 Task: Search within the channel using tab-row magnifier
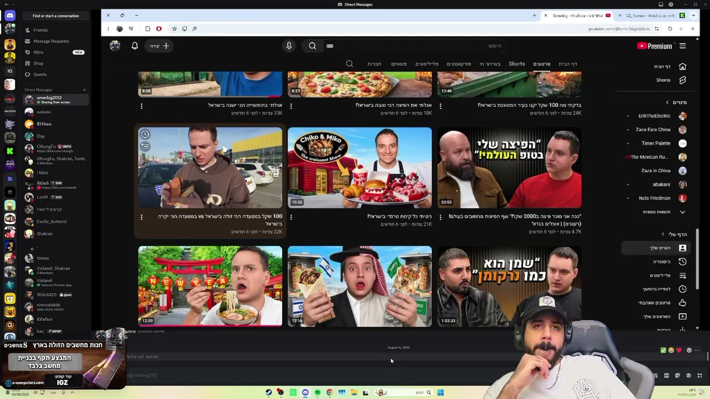349,64
